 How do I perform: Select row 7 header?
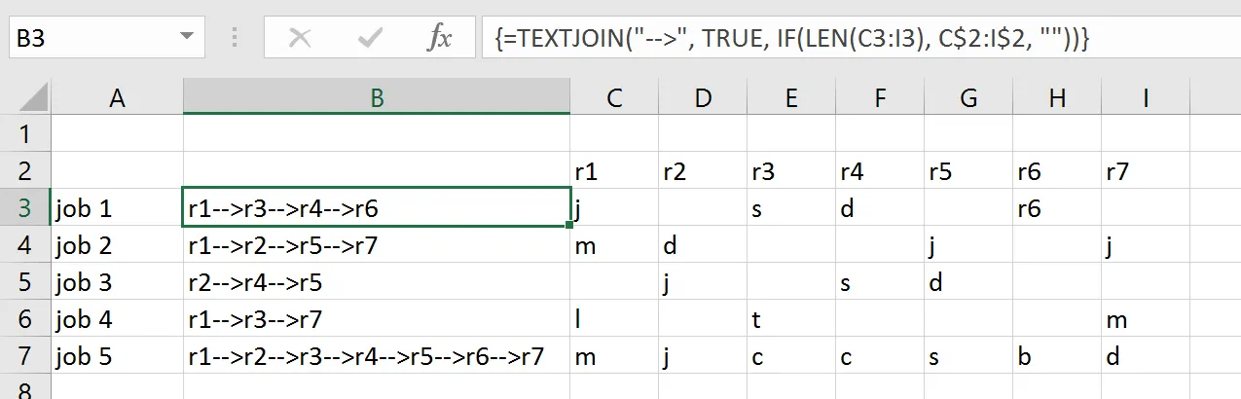click(x=24, y=356)
